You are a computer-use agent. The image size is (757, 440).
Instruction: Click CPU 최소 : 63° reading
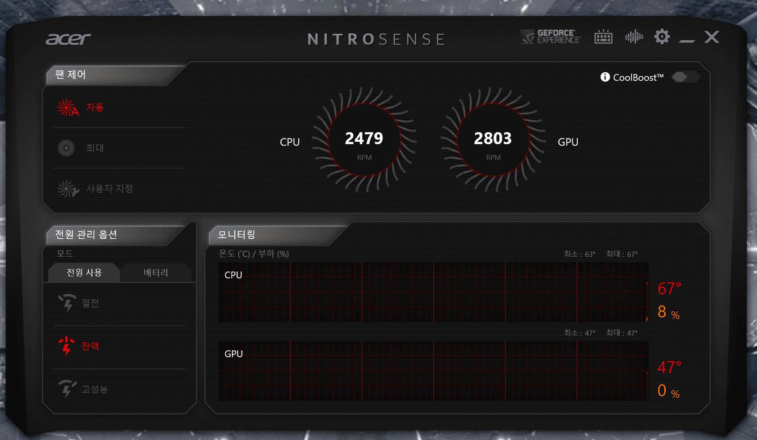pos(579,254)
